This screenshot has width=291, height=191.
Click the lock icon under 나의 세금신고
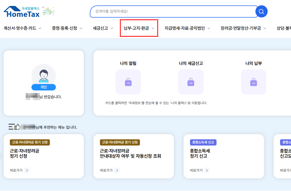(x=191, y=82)
